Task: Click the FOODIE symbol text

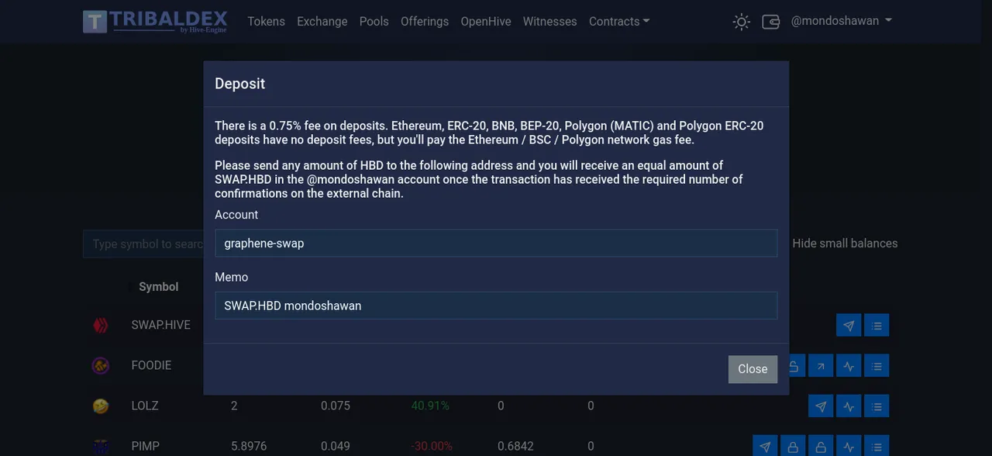Action: tap(151, 365)
